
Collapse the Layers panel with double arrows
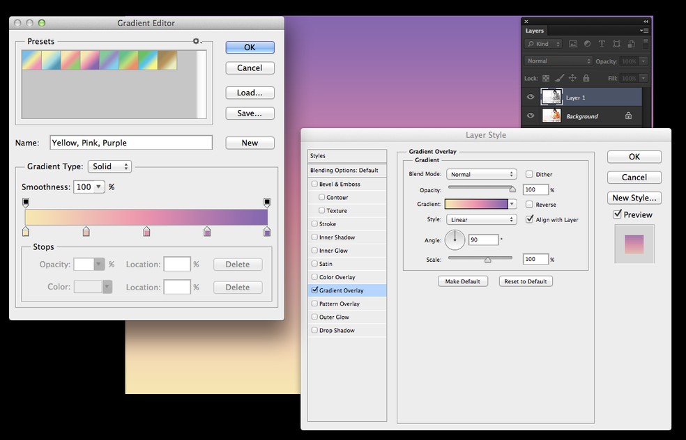point(646,21)
